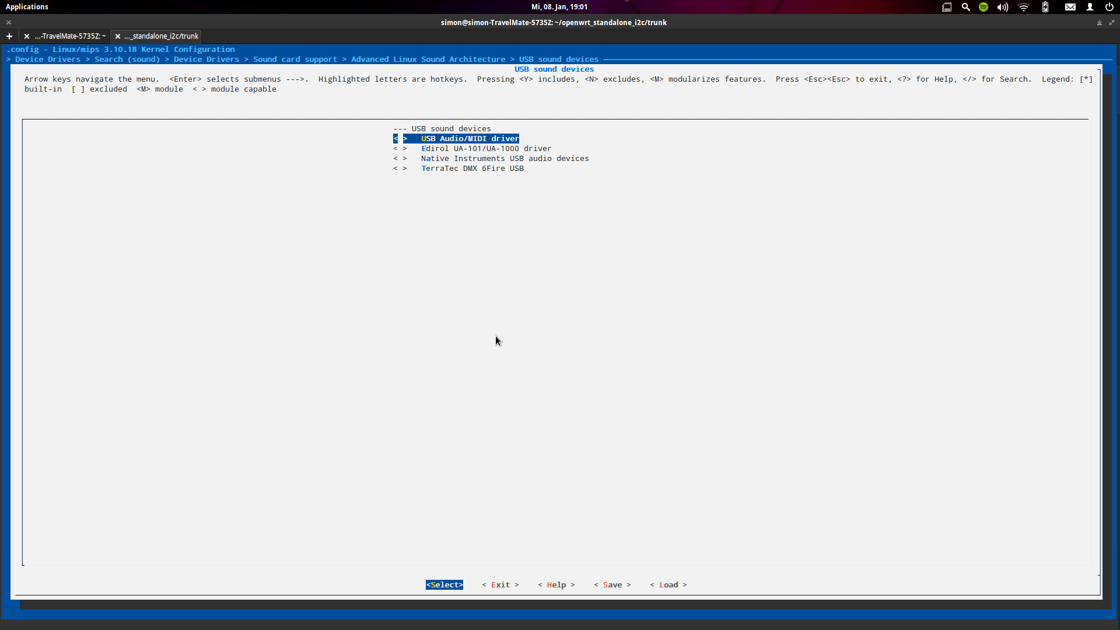Viewport: 1120px width, 630px height.
Task: Close the standalone_i2c/trunk tab
Action: 118,36
